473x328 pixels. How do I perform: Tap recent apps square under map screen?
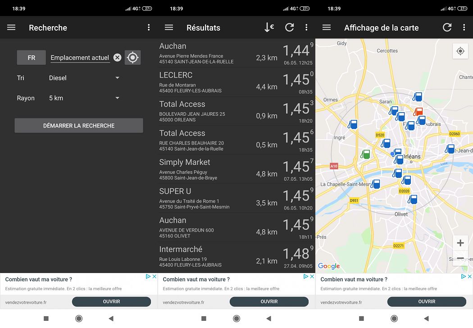click(x=361, y=319)
